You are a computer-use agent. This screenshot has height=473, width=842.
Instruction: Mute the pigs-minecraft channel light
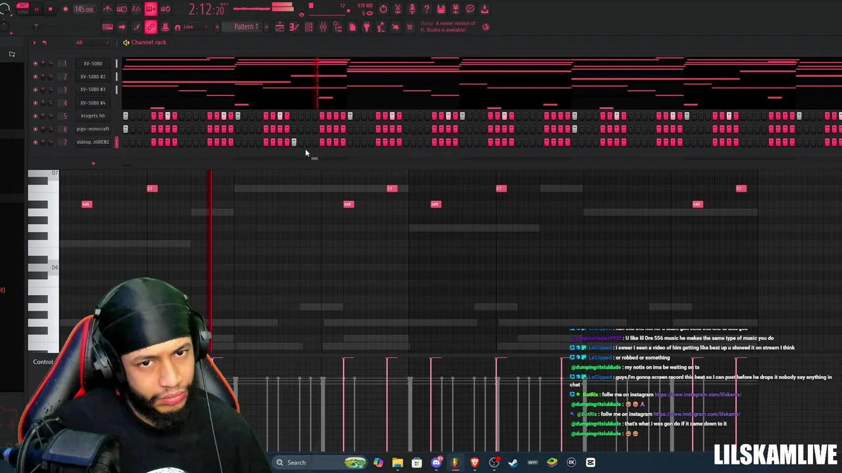click(36, 129)
